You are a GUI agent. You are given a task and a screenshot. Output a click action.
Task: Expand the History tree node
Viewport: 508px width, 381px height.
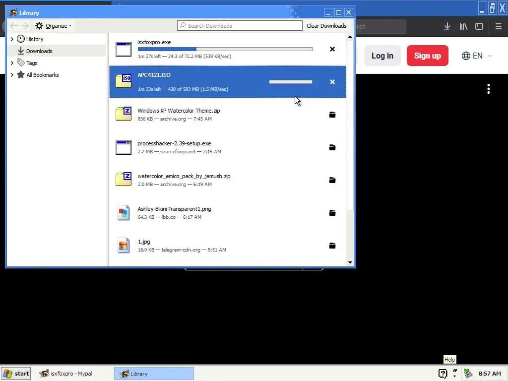point(12,39)
